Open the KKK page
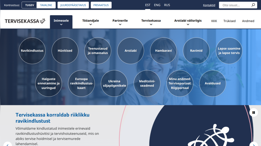 [x=214, y=21]
